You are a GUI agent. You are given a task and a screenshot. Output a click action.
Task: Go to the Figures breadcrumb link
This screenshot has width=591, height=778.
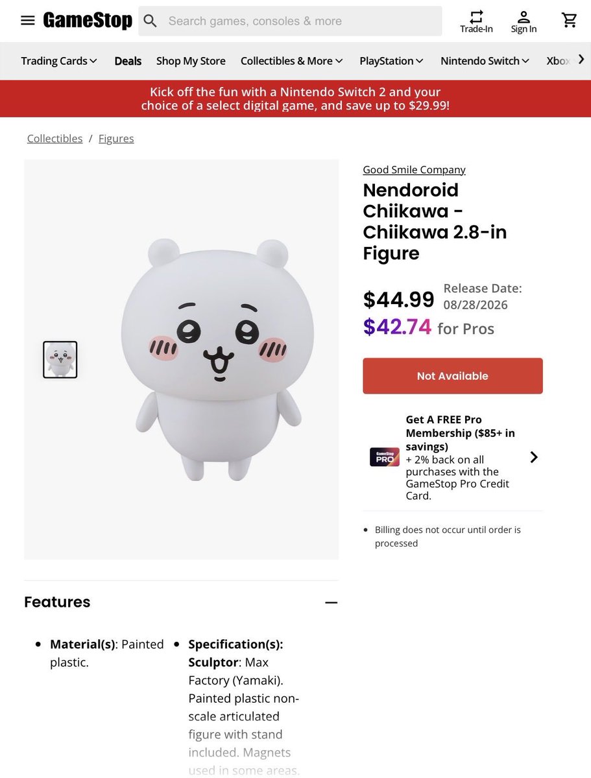(116, 139)
